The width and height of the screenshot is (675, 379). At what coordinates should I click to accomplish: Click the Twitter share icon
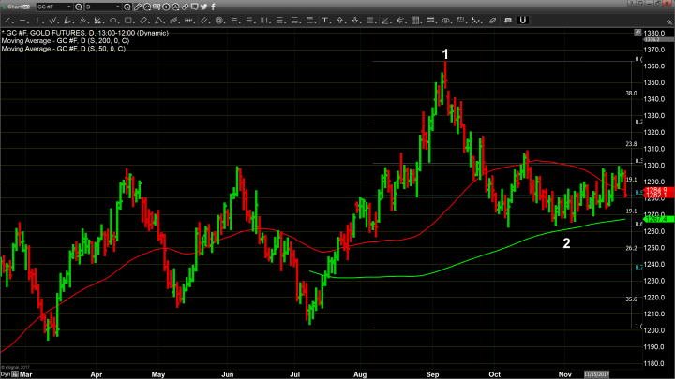point(203,7)
